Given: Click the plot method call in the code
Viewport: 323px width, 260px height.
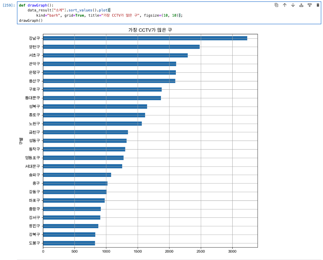Looking at the screenshot, I should click(x=103, y=10).
